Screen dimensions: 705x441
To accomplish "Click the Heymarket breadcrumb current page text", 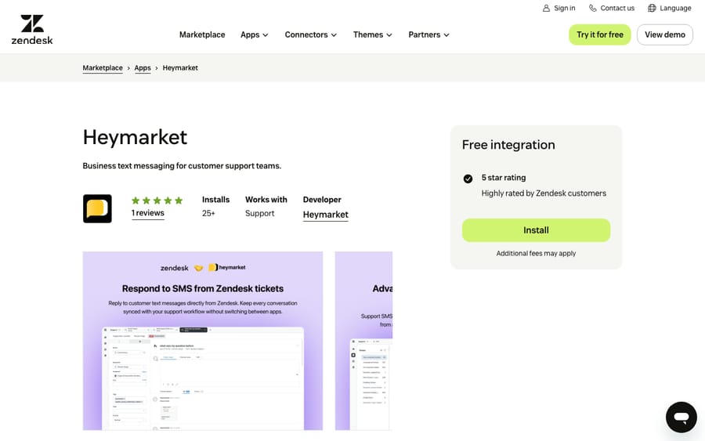I will click(x=180, y=68).
